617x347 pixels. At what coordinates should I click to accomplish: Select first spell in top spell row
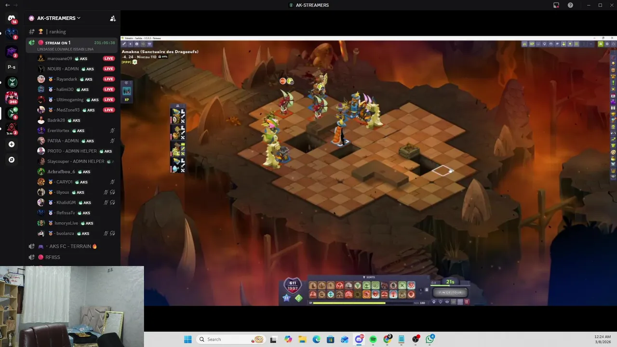point(313,285)
